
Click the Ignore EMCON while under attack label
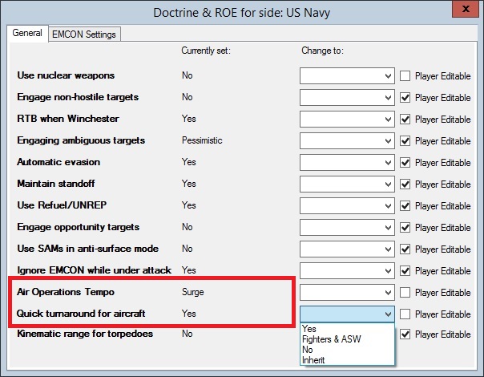click(x=94, y=270)
